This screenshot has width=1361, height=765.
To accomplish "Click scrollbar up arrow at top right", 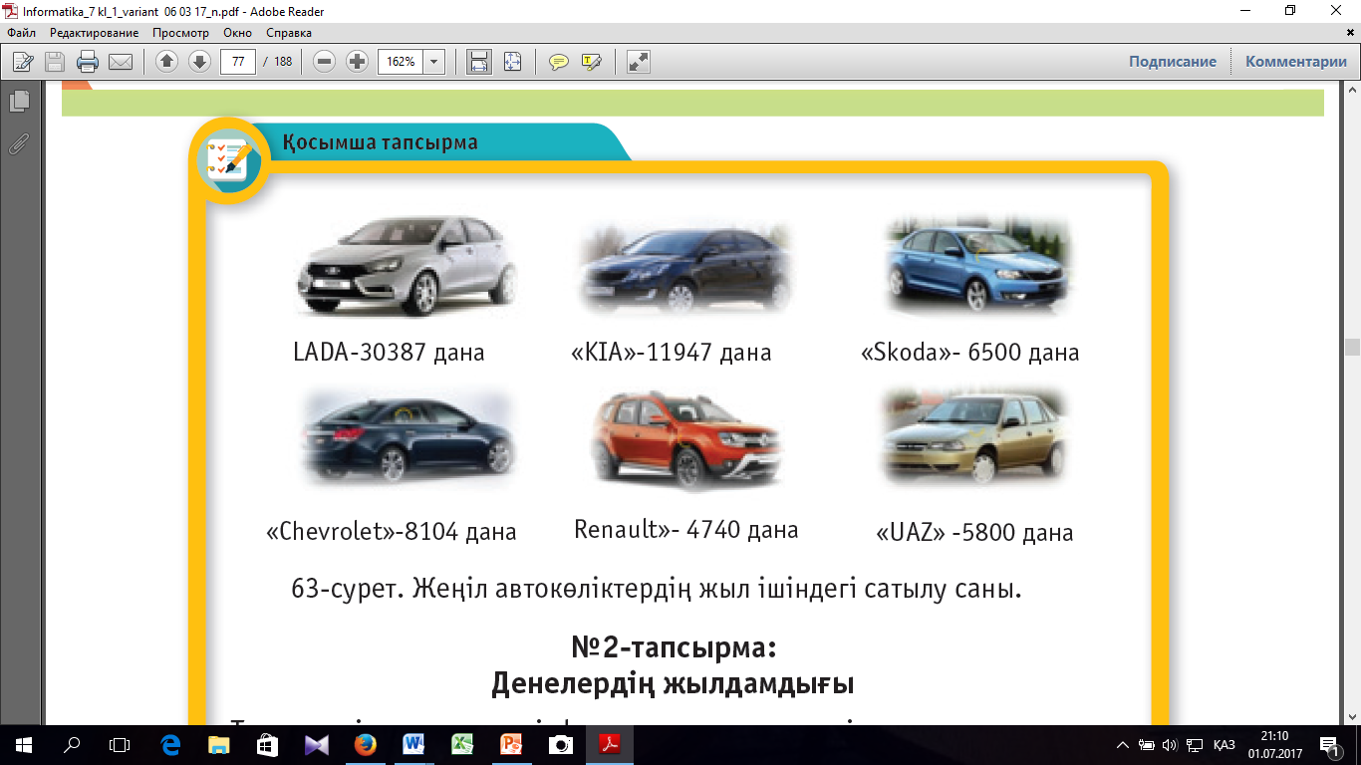I will point(1352,88).
